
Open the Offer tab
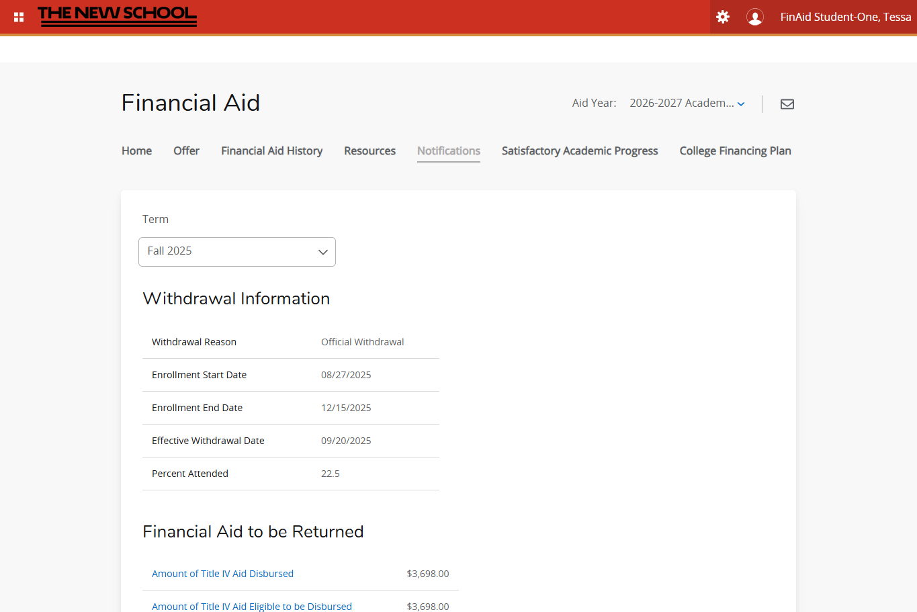tap(186, 151)
